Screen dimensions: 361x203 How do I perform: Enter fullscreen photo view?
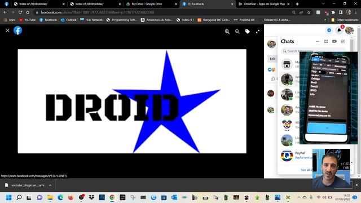pos(258,32)
